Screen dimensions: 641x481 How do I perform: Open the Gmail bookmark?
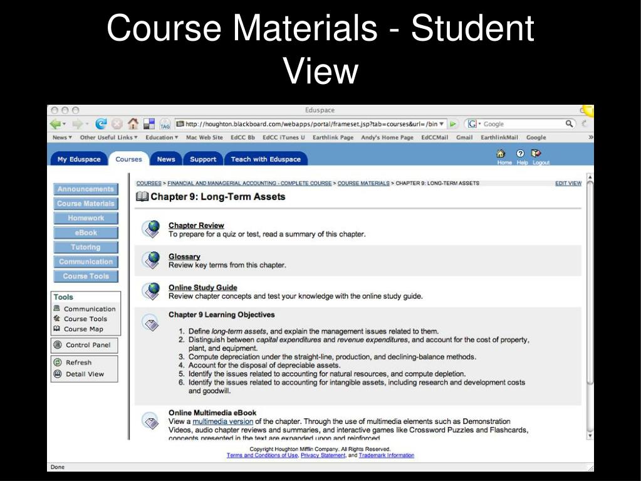tap(464, 137)
